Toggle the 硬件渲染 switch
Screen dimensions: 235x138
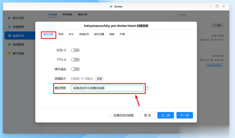coord(75,69)
